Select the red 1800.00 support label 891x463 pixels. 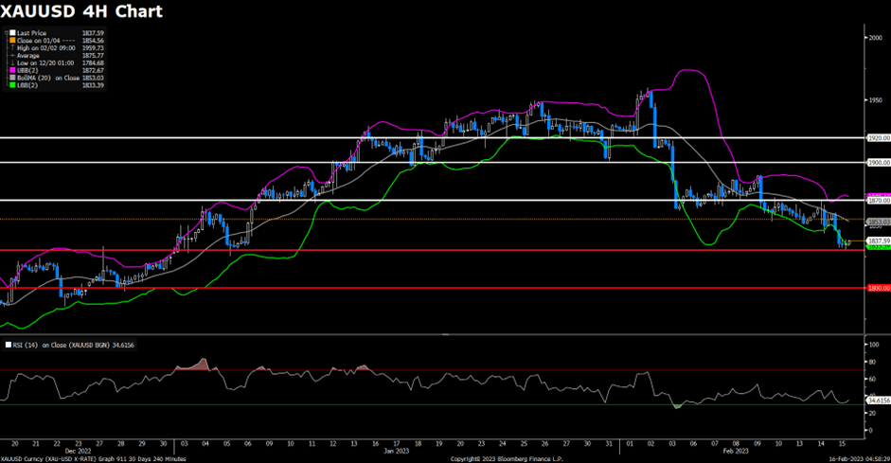click(x=878, y=287)
